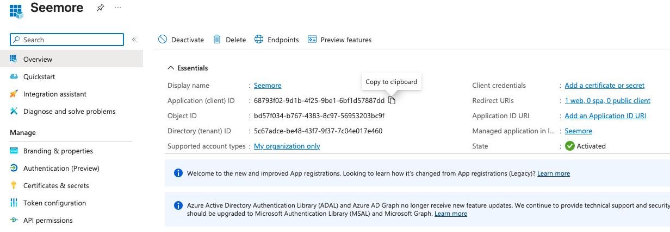The width and height of the screenshot is (670, 232).
Task: Click the Integration assistant rocket icon
Action: coord(14,94)
